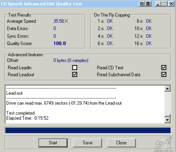176x152 pixels.
Task: Click the Data Errors value 0
Action: [54, 28]
